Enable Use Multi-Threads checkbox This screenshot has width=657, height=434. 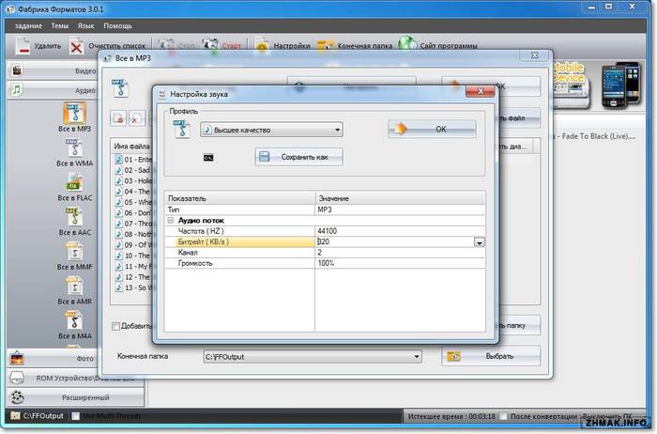point(76,415)
